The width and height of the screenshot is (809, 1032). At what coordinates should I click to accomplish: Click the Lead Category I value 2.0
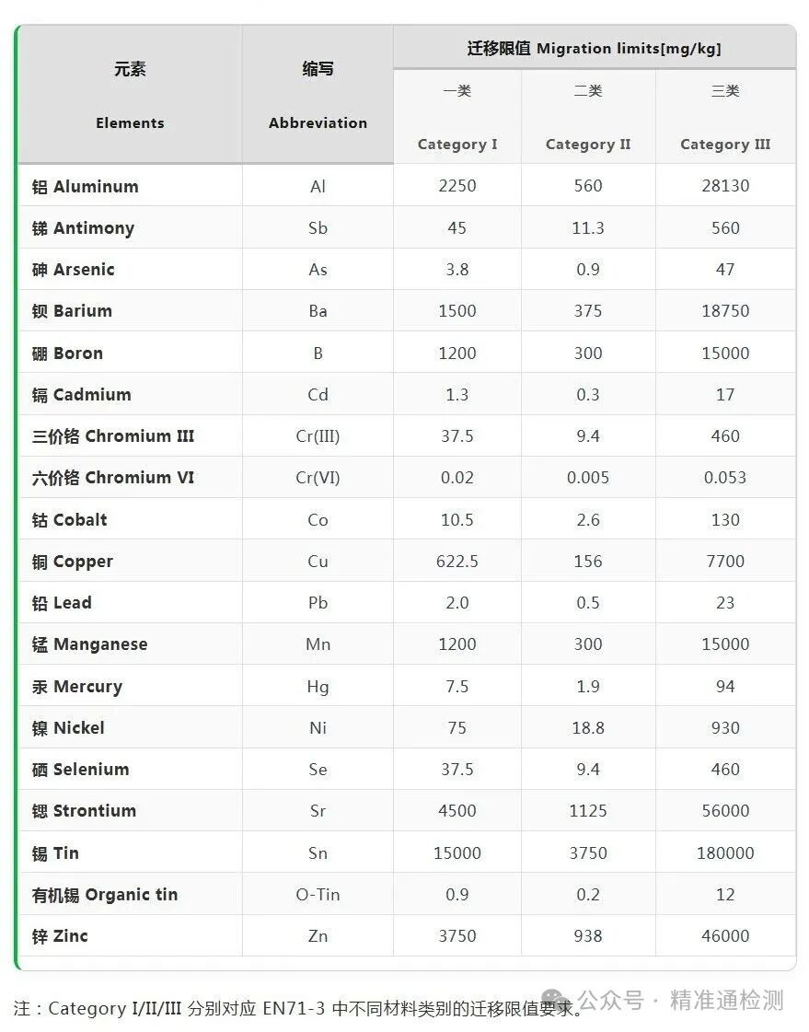pos(457,602)
